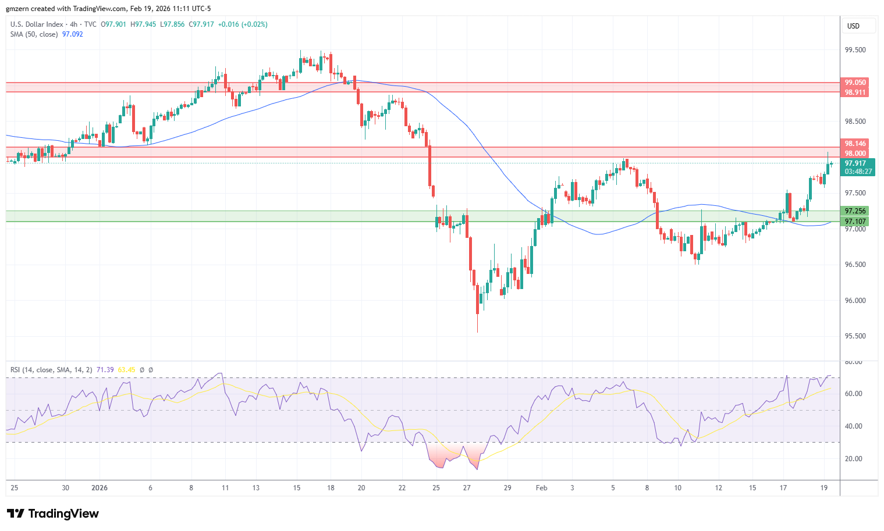
Task: Click the high value H97.945
Action: coord(143,24)
